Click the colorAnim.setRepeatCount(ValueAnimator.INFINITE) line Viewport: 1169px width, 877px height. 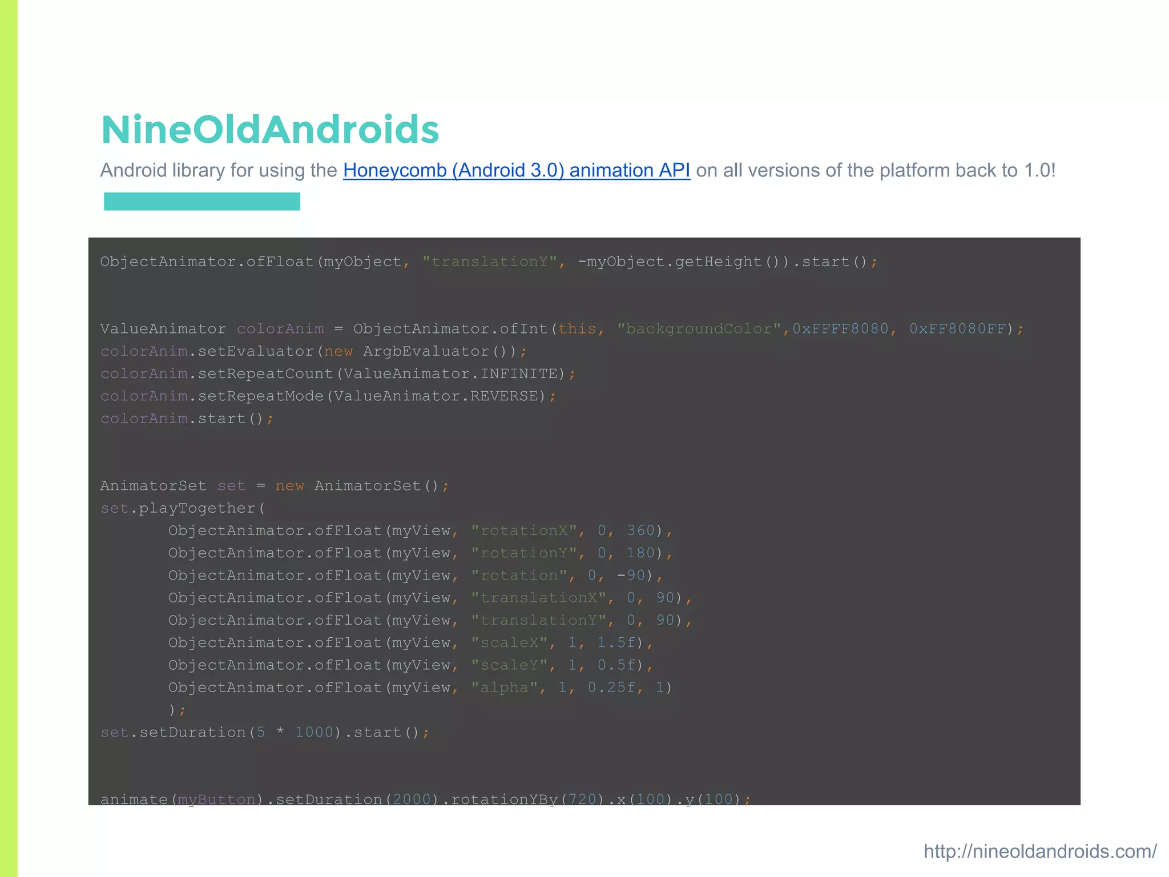click(x=338, y=373)
